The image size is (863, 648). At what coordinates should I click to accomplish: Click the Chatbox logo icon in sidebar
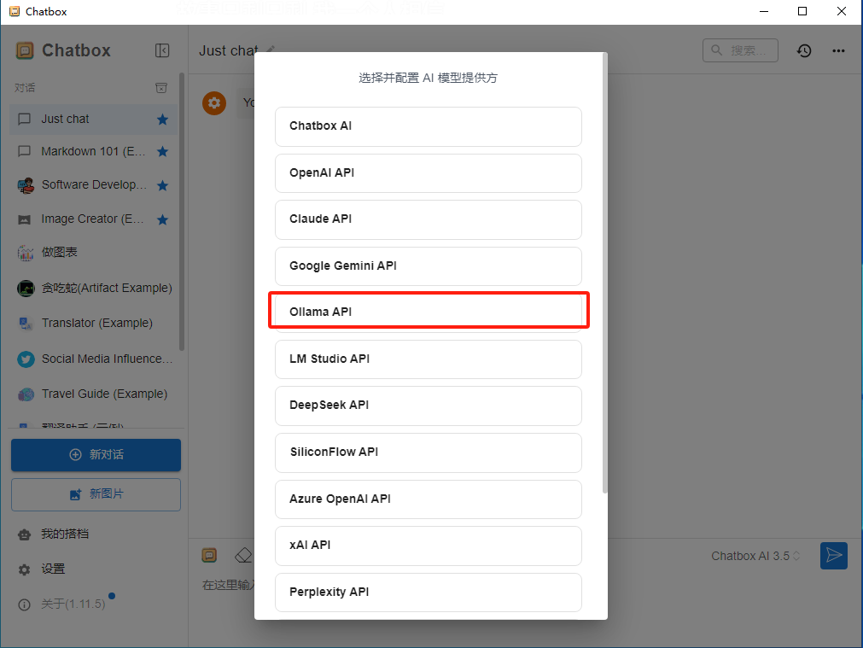(x=25, y=50)
